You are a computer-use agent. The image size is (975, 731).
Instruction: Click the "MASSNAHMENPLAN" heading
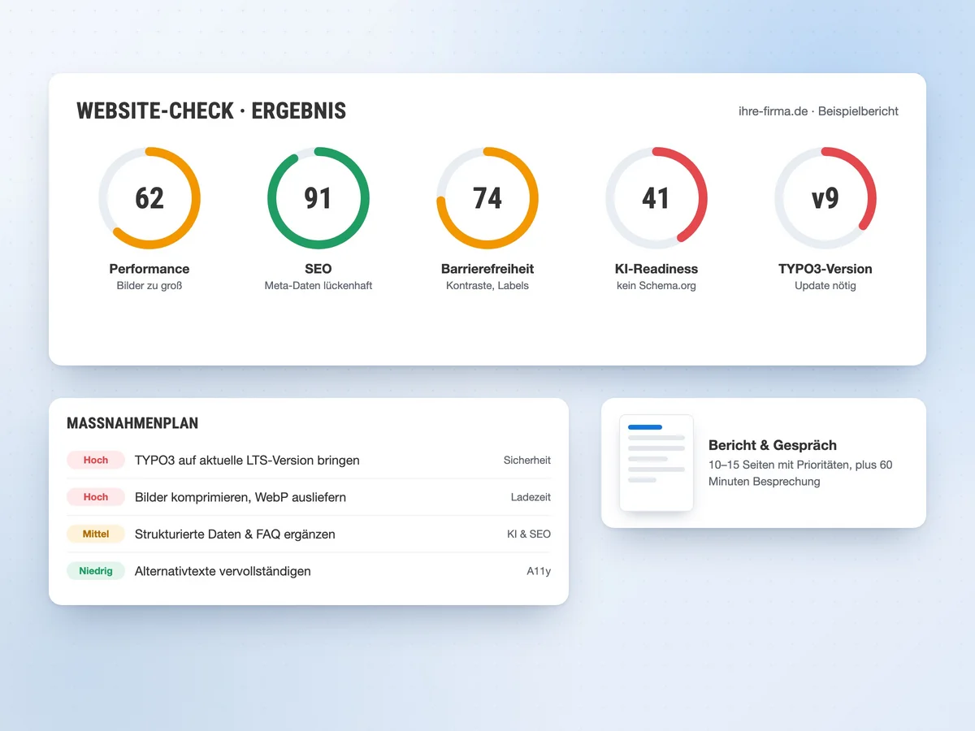pyautogui.click(x=132, y=423)
